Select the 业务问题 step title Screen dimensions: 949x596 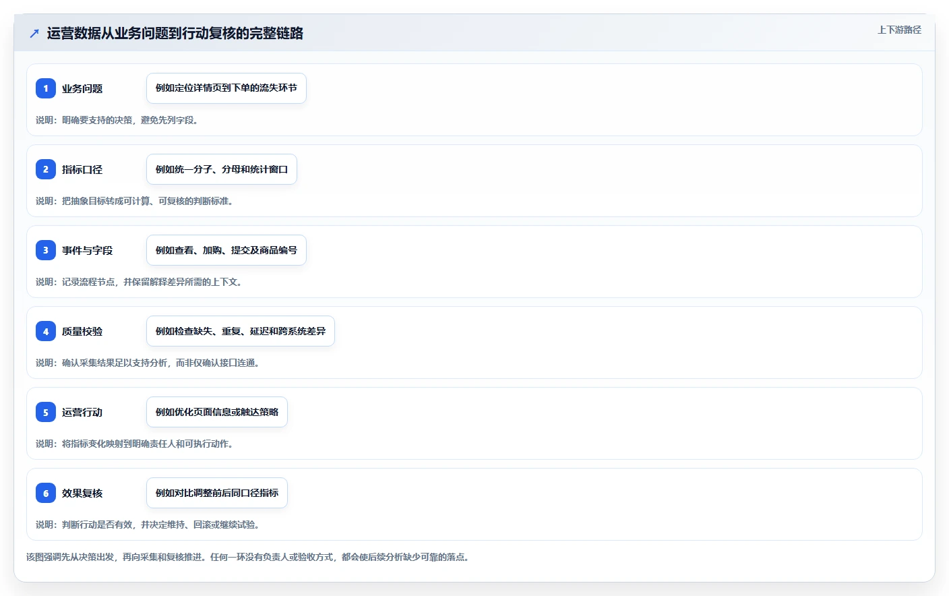[x=82, y=88]
